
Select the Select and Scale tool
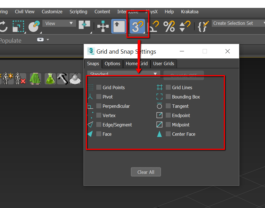tap(19, 26)
